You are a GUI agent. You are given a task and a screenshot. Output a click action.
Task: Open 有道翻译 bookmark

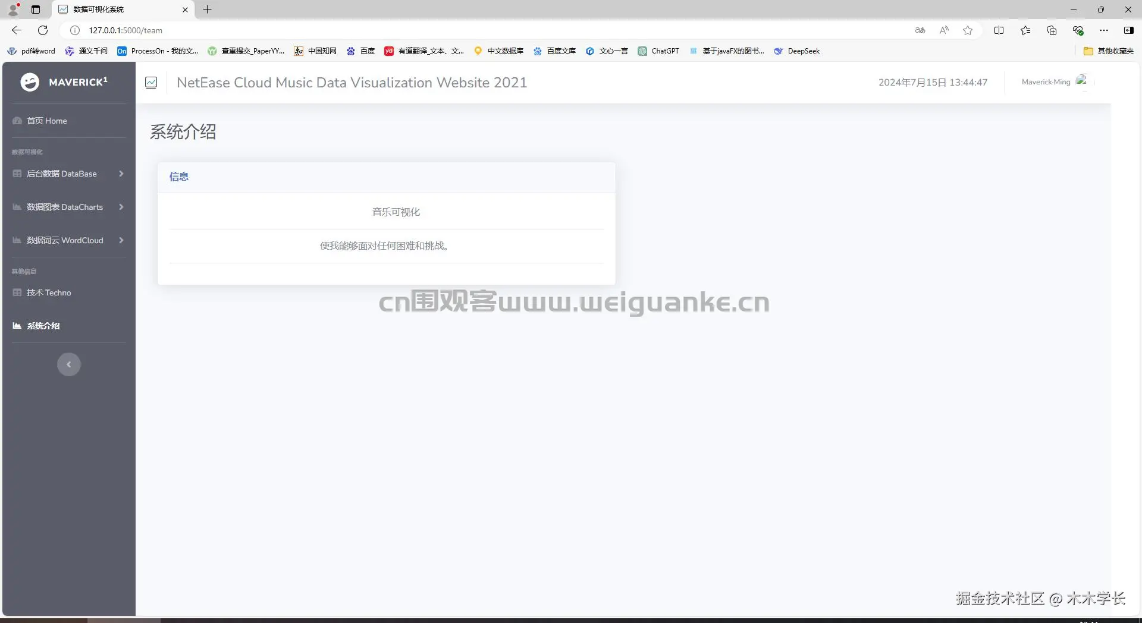[424, 51]
